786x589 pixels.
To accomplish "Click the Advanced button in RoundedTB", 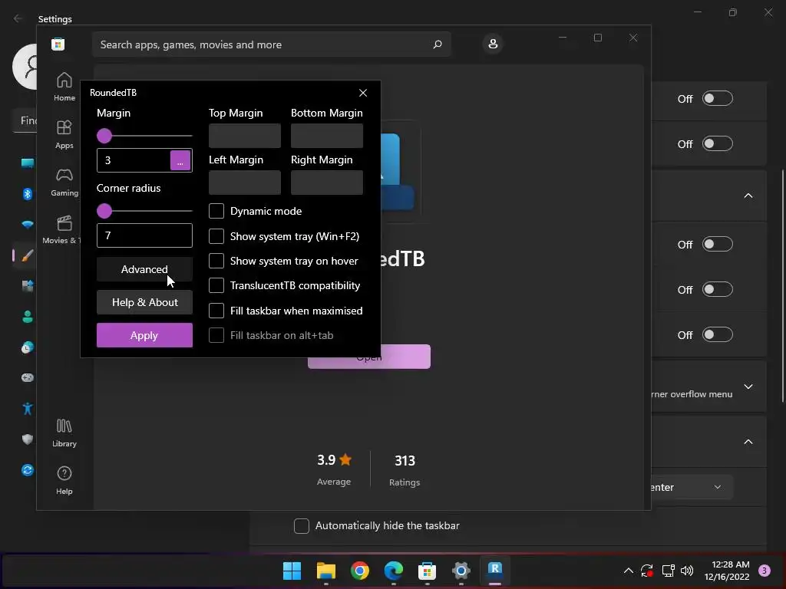I will [144, 269].
